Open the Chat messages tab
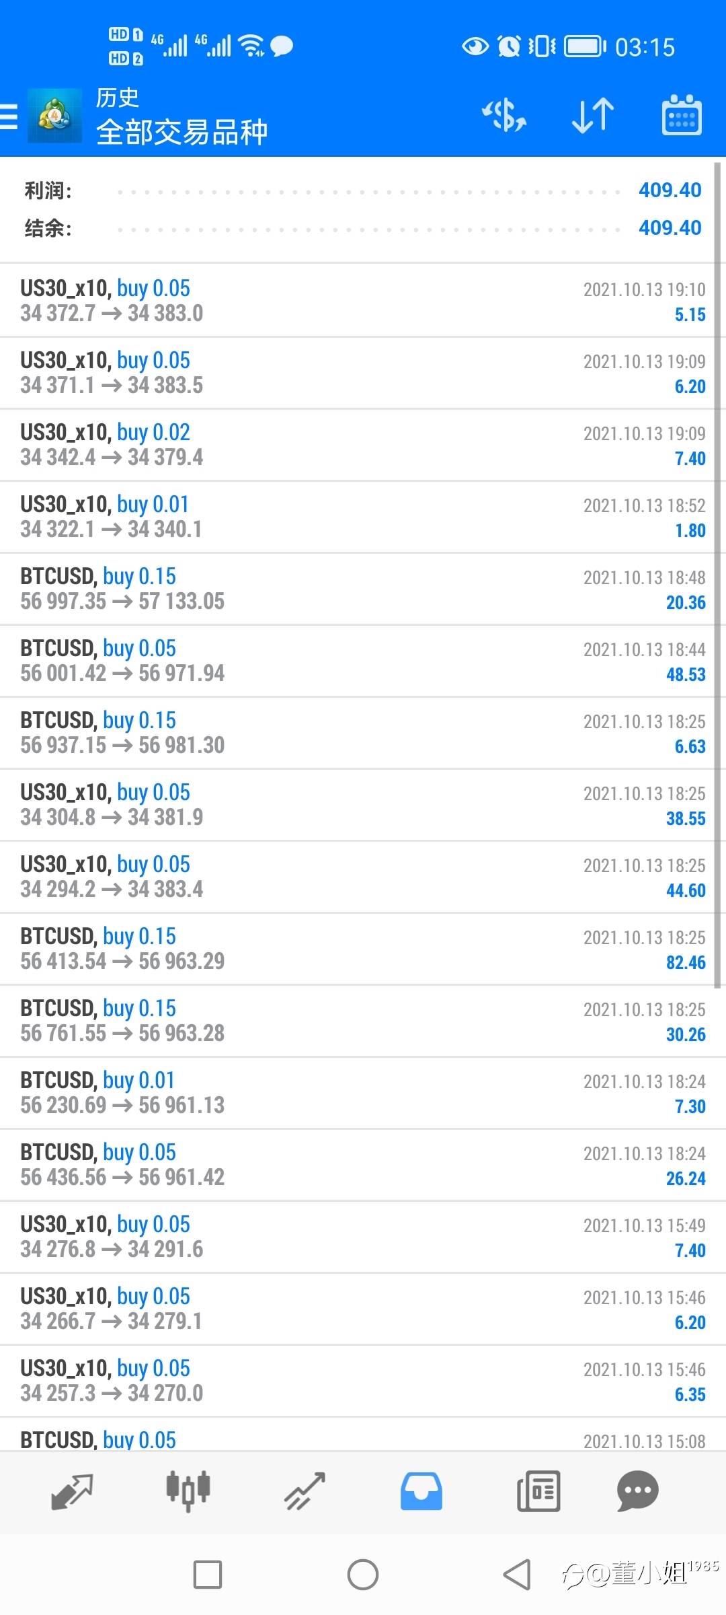The width and height of the screenshot is (726, 1615). pyautogui.click(x=637, y=1491)
